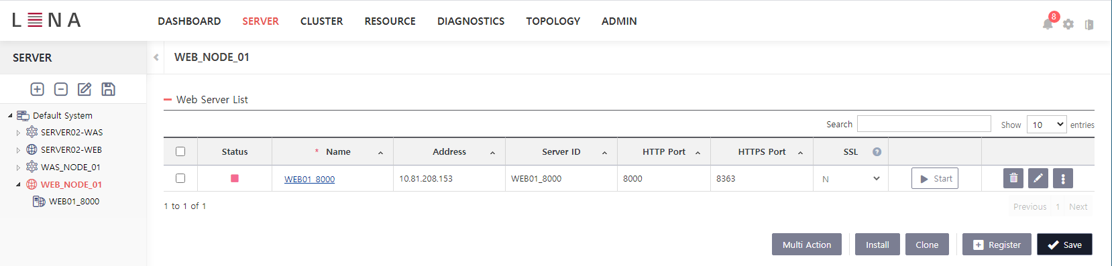
Task: Expand the WAS_NODE_01 tree node
Action: [18, 168]
